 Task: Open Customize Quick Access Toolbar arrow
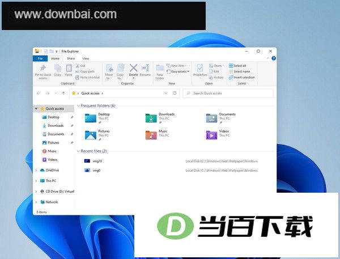click(x=56, y=52)
